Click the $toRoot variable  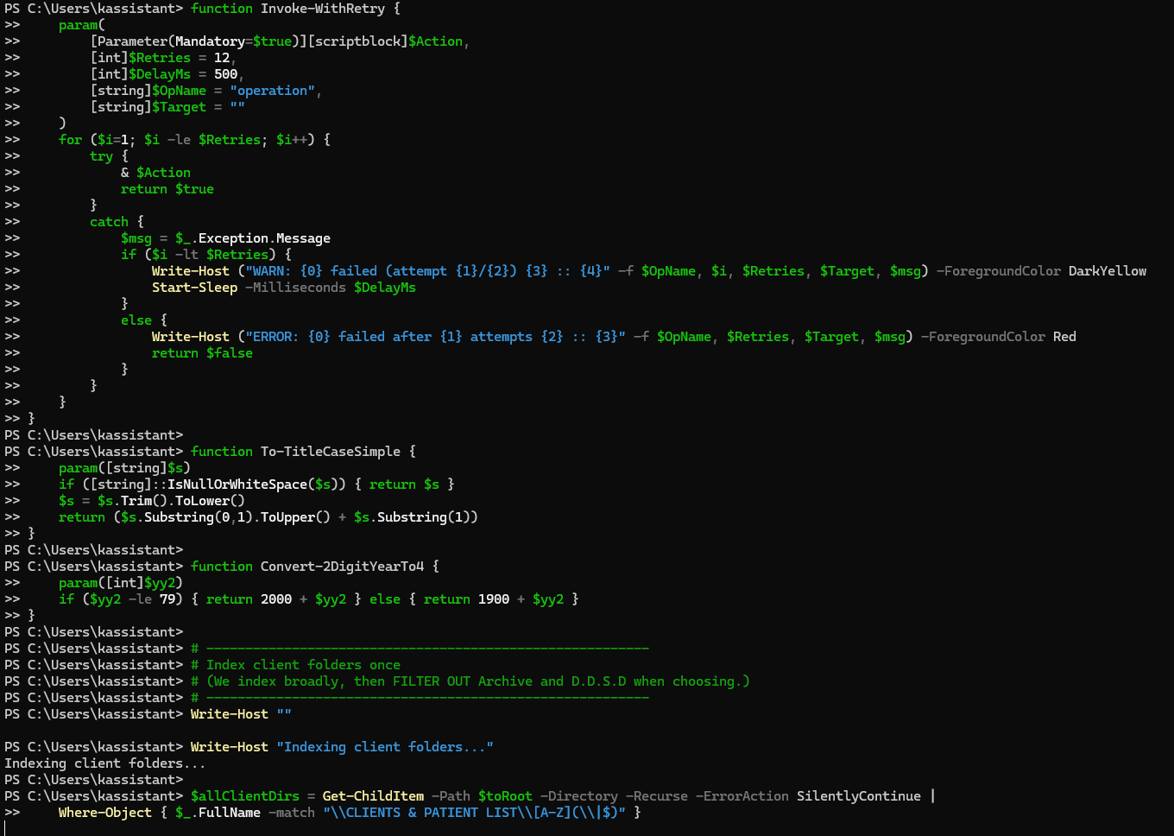coord(506,796)
